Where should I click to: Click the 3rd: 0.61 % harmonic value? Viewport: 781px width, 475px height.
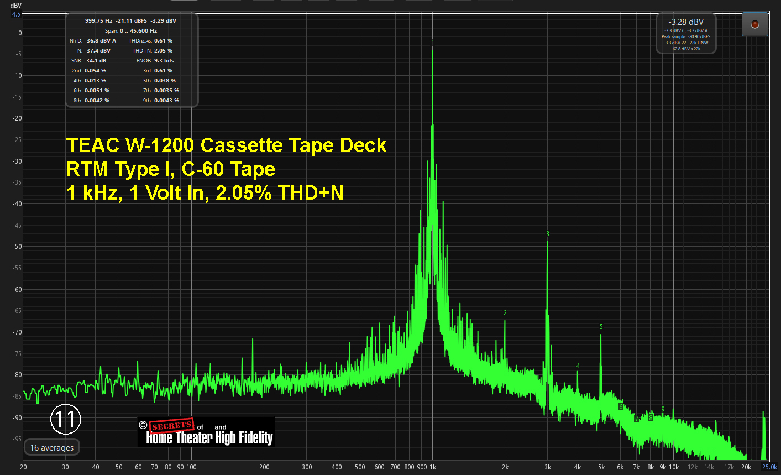tap(158, 71)
